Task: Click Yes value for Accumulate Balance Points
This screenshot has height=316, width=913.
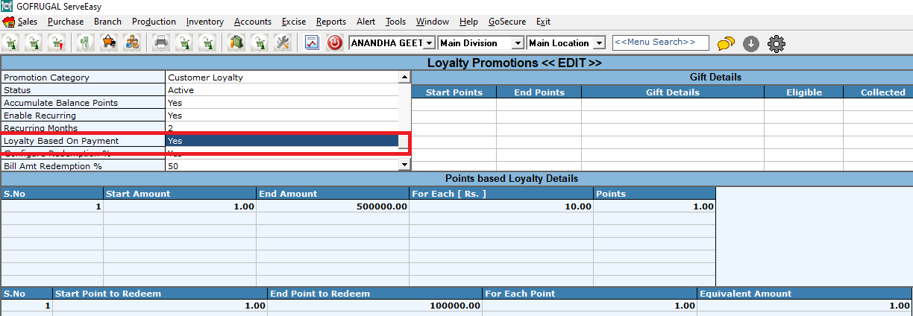Action: [282, 103]
